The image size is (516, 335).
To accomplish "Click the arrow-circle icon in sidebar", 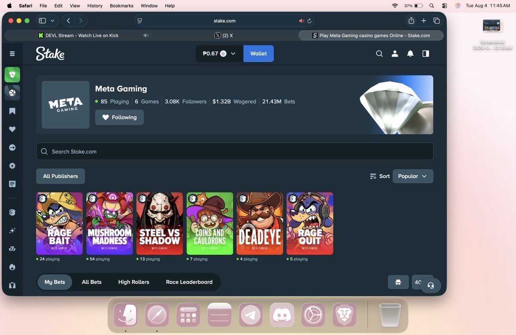I will [12, 147].
